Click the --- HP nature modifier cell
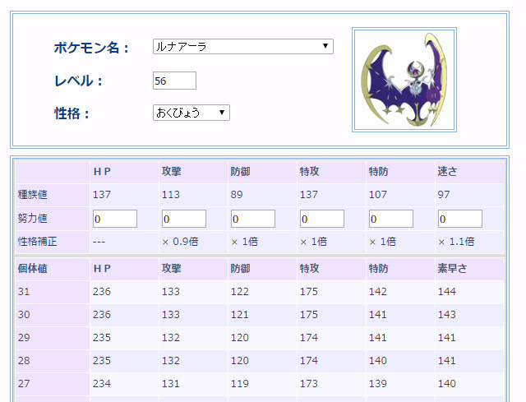This screenshot has height=402, width=526. point(99,242)
